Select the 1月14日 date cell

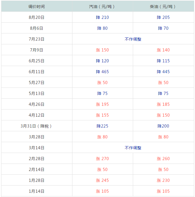36,191
